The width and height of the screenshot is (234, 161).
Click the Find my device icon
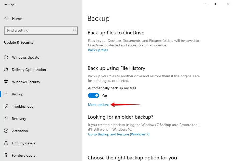[6, 143]
